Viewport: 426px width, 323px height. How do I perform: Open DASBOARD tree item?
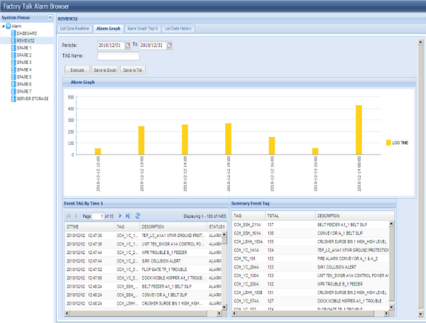coord(27,33)
